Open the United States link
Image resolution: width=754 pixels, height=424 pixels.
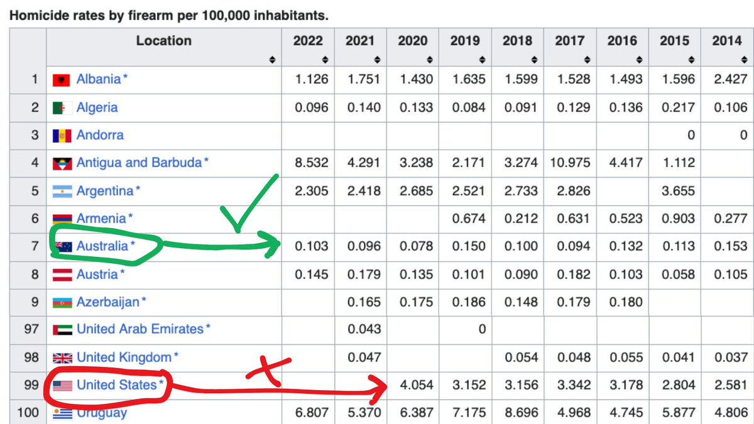click(x=116, y=384)
